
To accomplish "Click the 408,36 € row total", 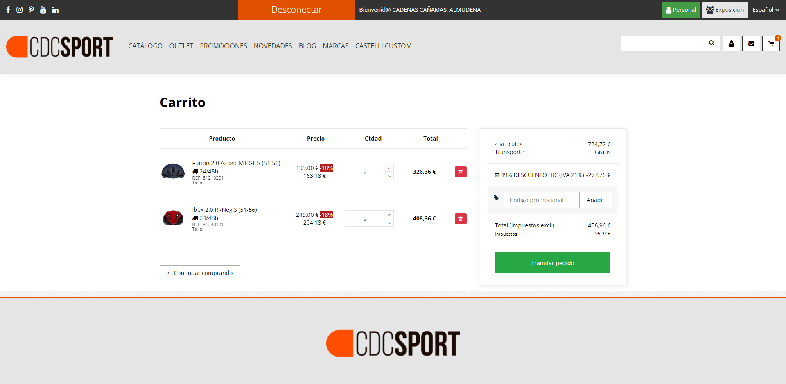I will point(424,218).
